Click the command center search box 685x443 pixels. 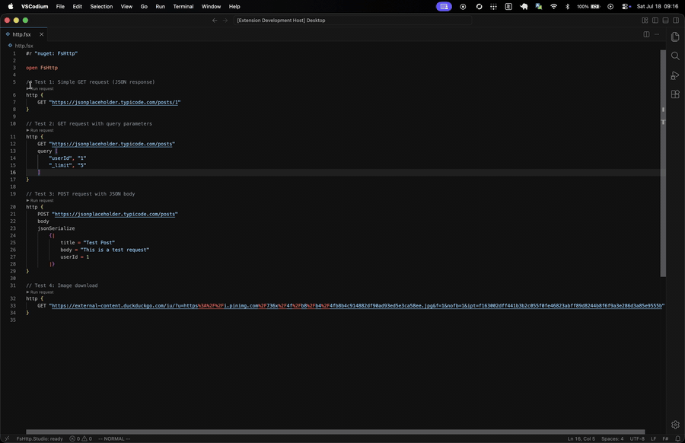coord(352,20)
